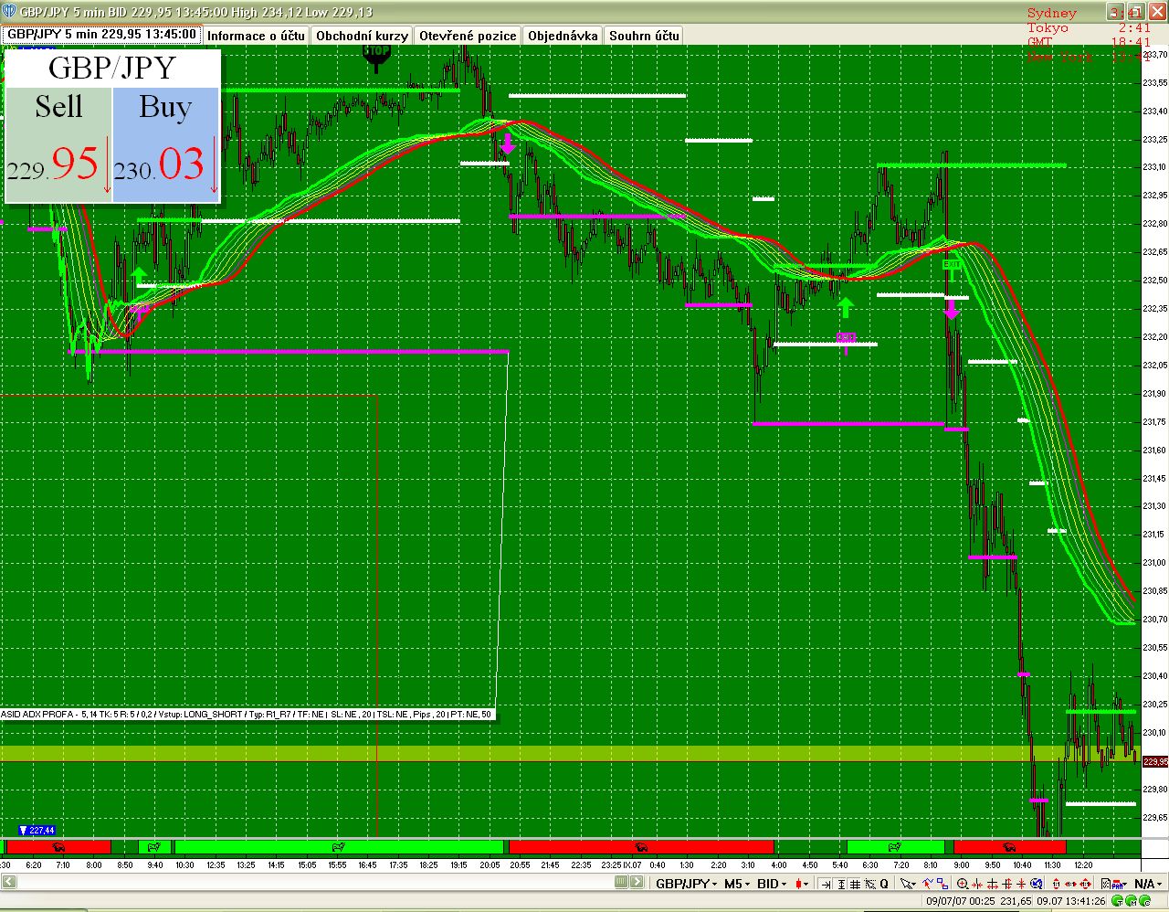This screenshot has width=1169, height=912.
Task: Select the linked squares object tool
Action: point(943,884)
